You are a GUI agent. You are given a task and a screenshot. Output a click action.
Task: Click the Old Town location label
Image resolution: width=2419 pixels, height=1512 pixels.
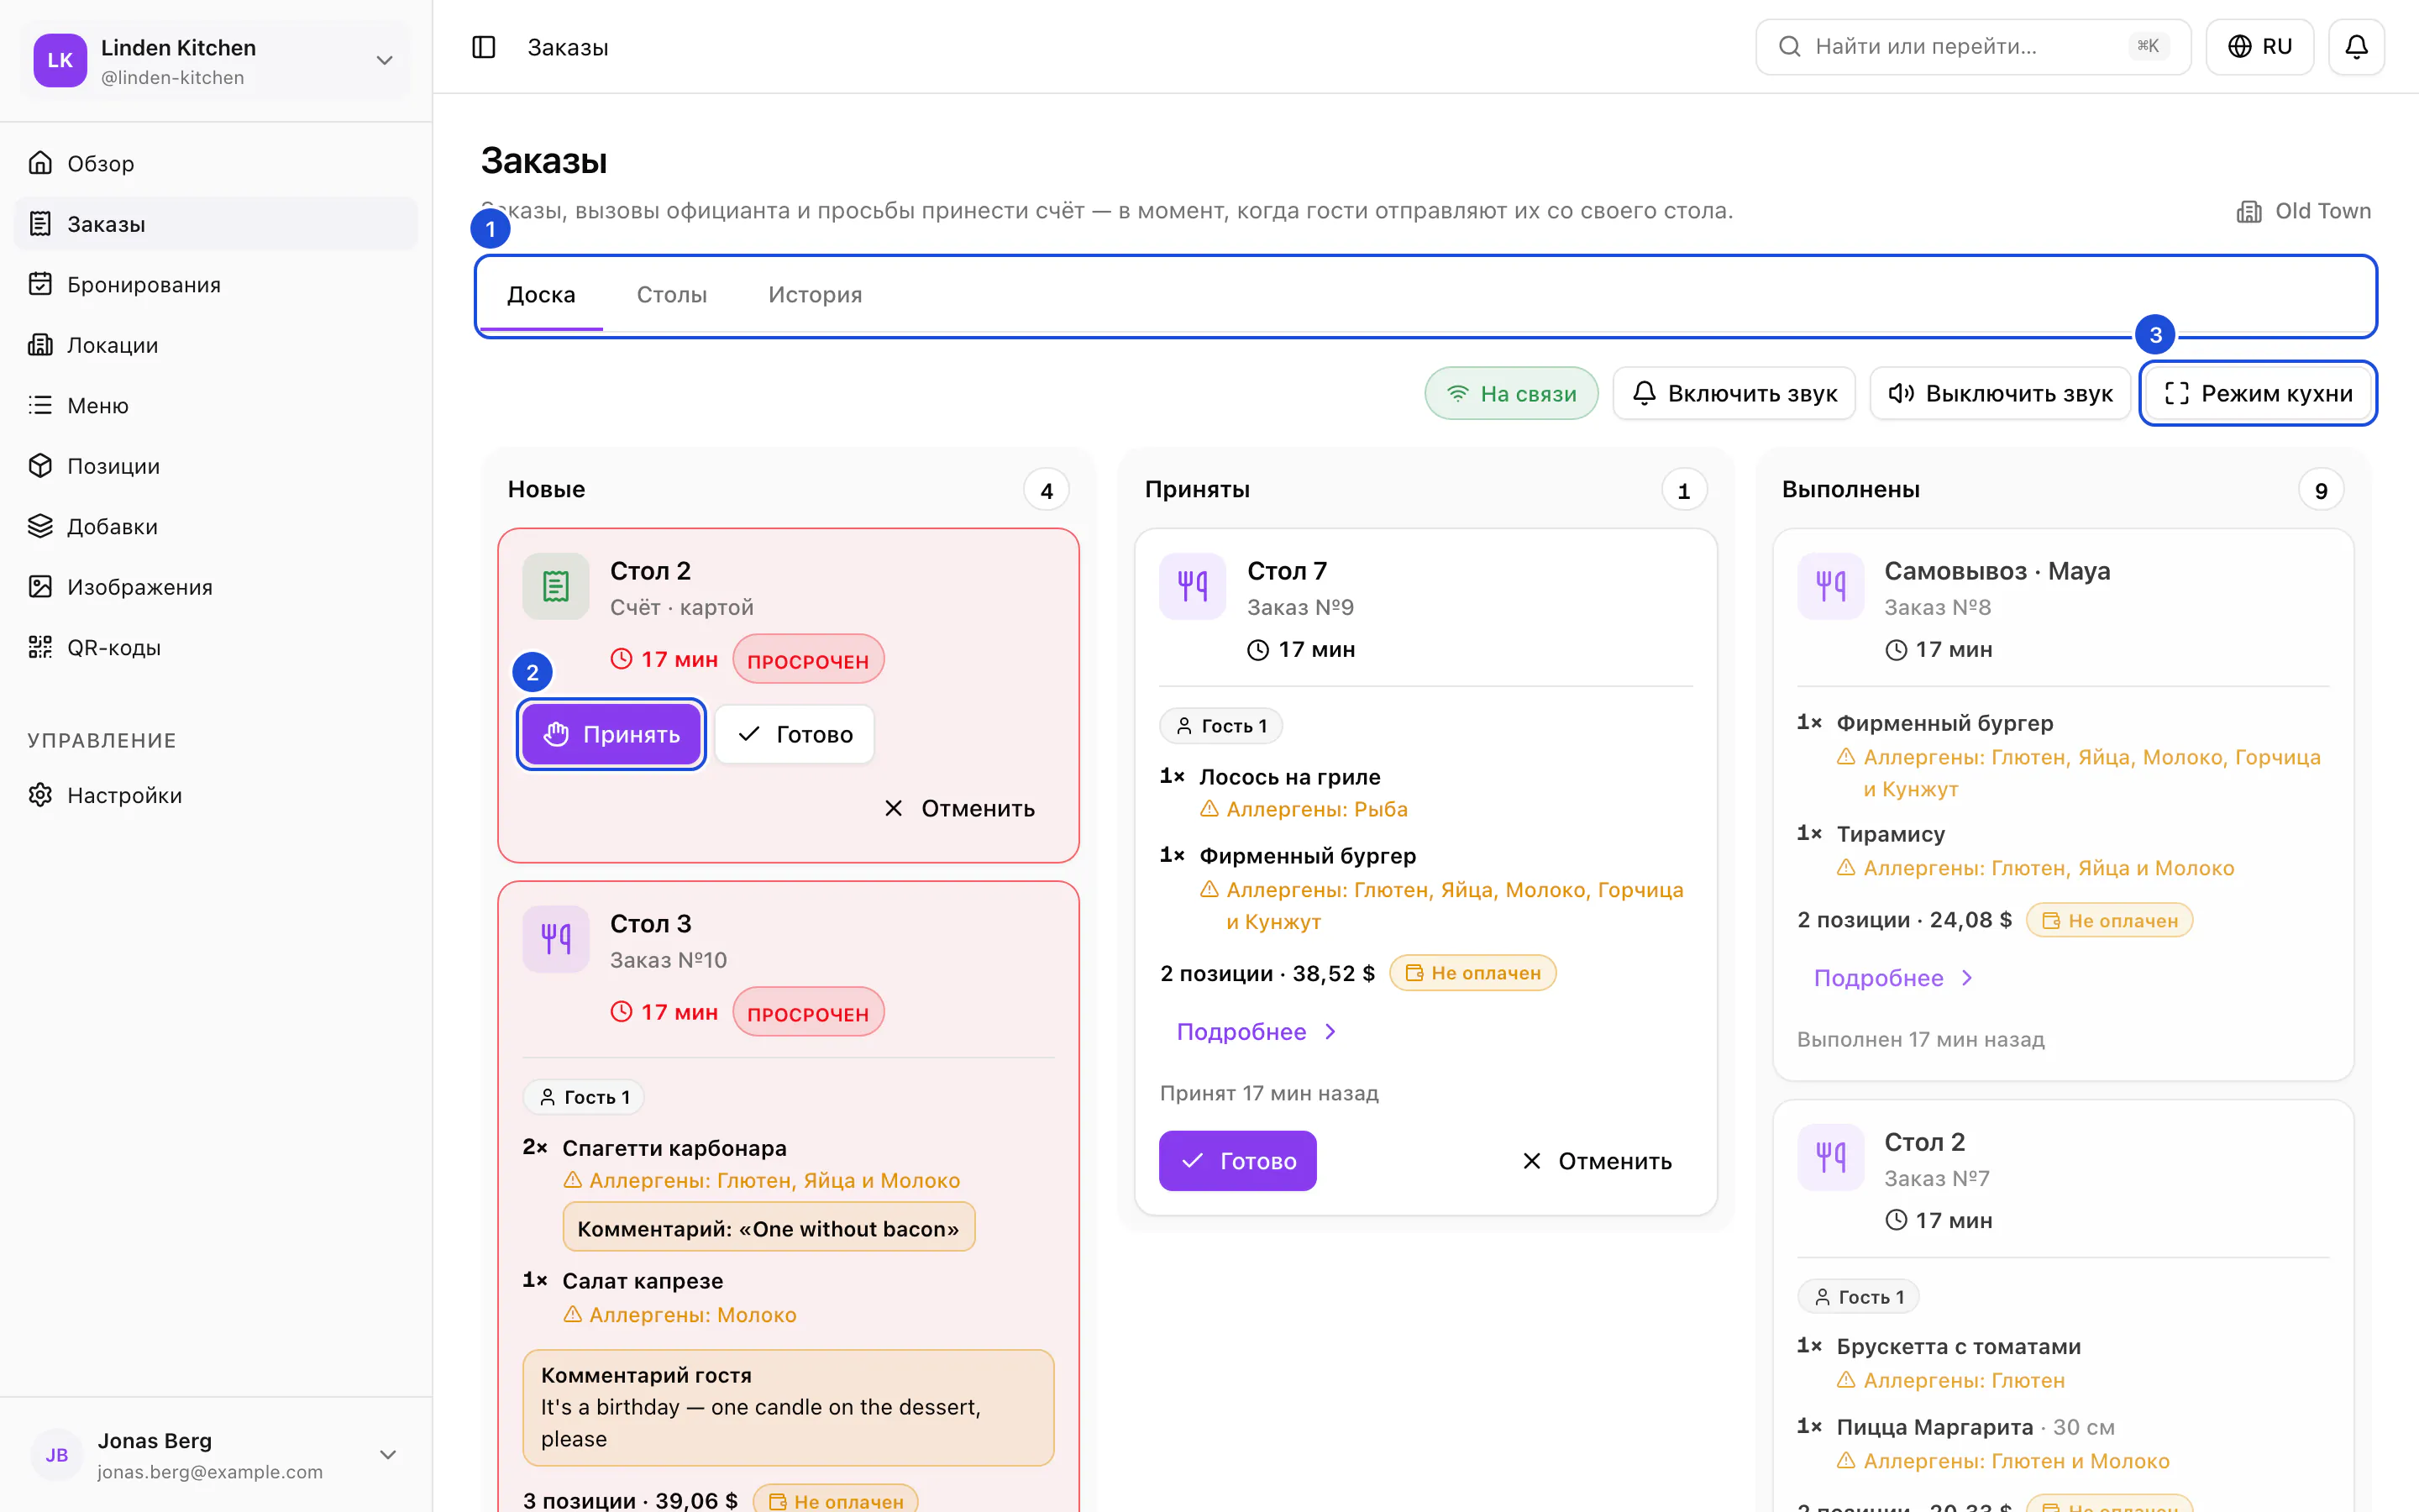[x=2303, y=211]
